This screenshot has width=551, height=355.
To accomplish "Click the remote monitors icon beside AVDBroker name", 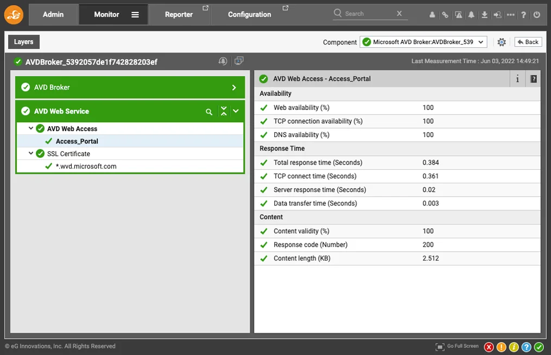I will [239, 61].
